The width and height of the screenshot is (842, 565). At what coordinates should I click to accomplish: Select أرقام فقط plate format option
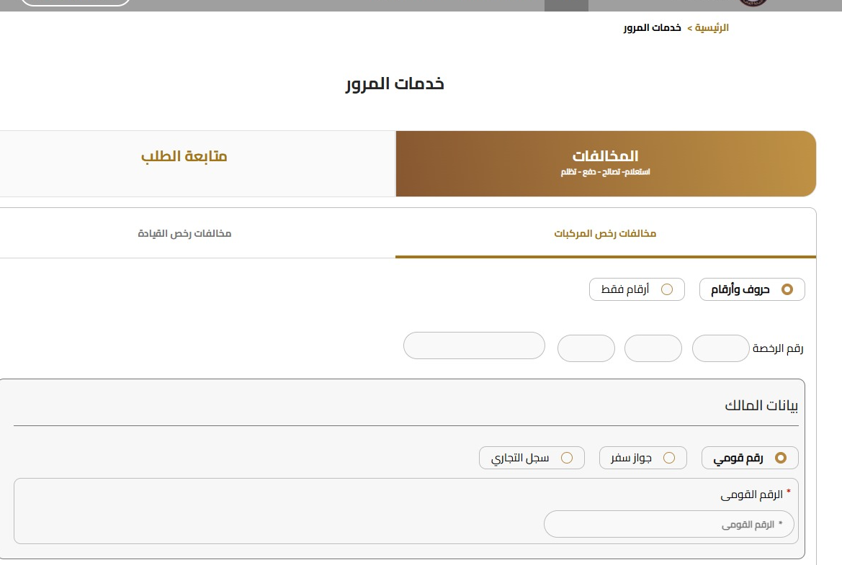(637, 289)
